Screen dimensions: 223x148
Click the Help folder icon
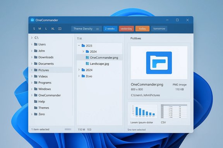coord(36,101)
